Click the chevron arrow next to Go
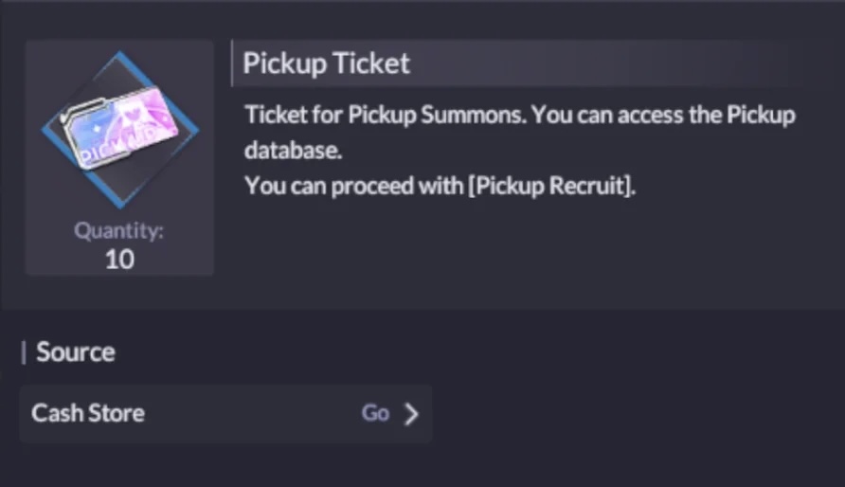 (x=411, y=414)
